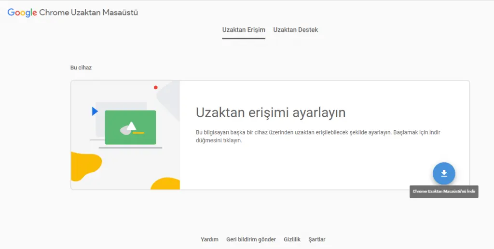Screen dimensions: 494x249
Task: Click the Bu cihaz section label
Action: click(x=81, y=68)
